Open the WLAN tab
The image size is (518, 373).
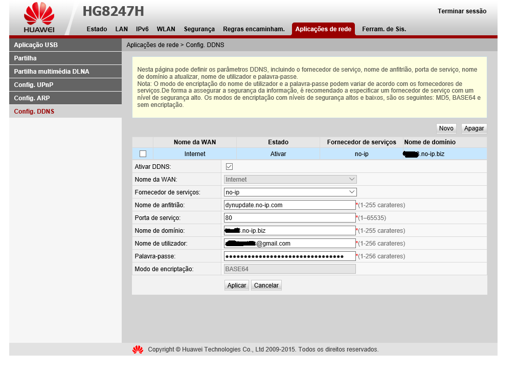click(166, 29)
